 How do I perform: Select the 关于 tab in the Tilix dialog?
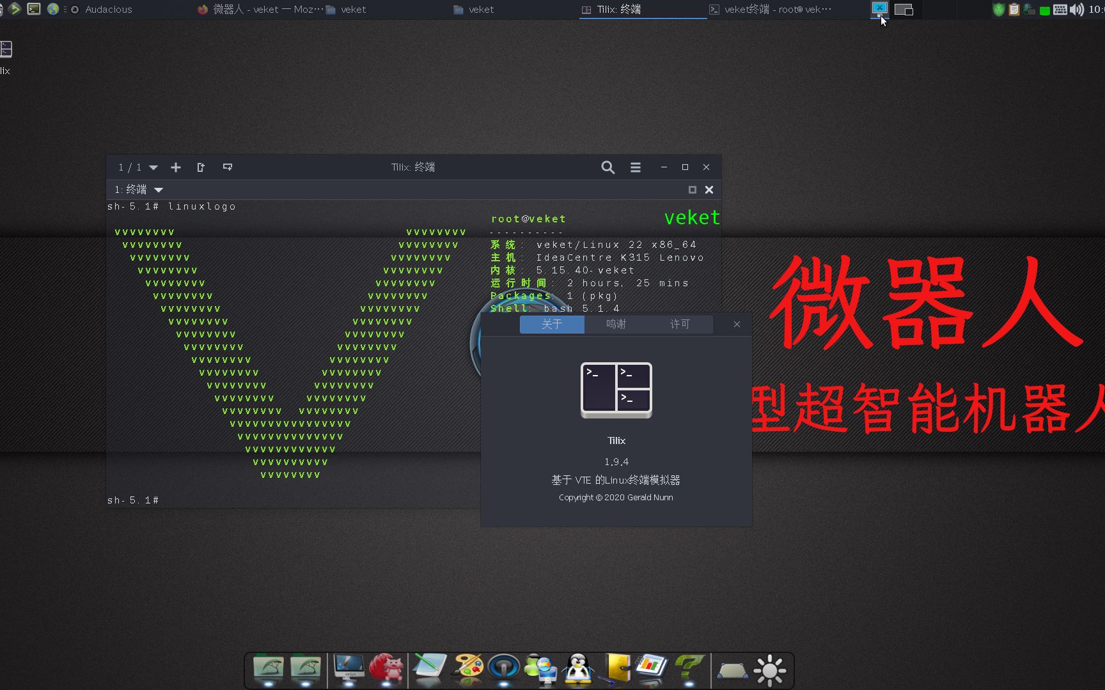tap(551, 324)
